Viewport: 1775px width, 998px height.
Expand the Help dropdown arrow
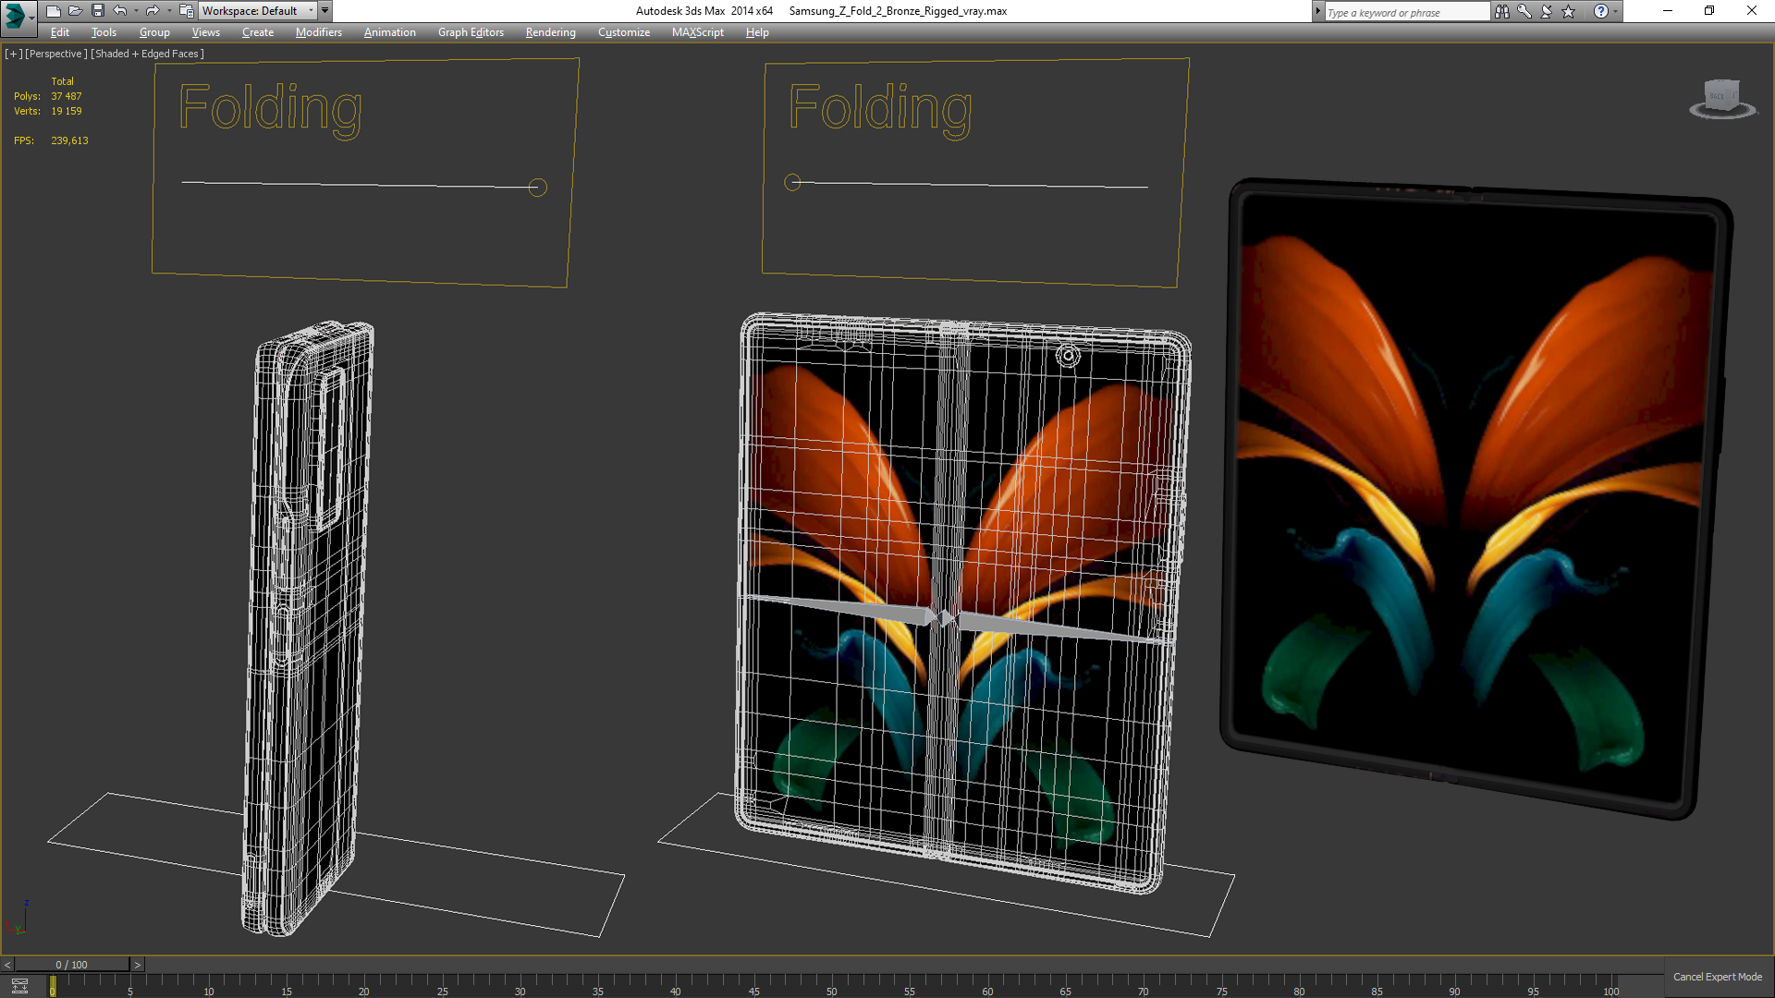coord(1616,11)
